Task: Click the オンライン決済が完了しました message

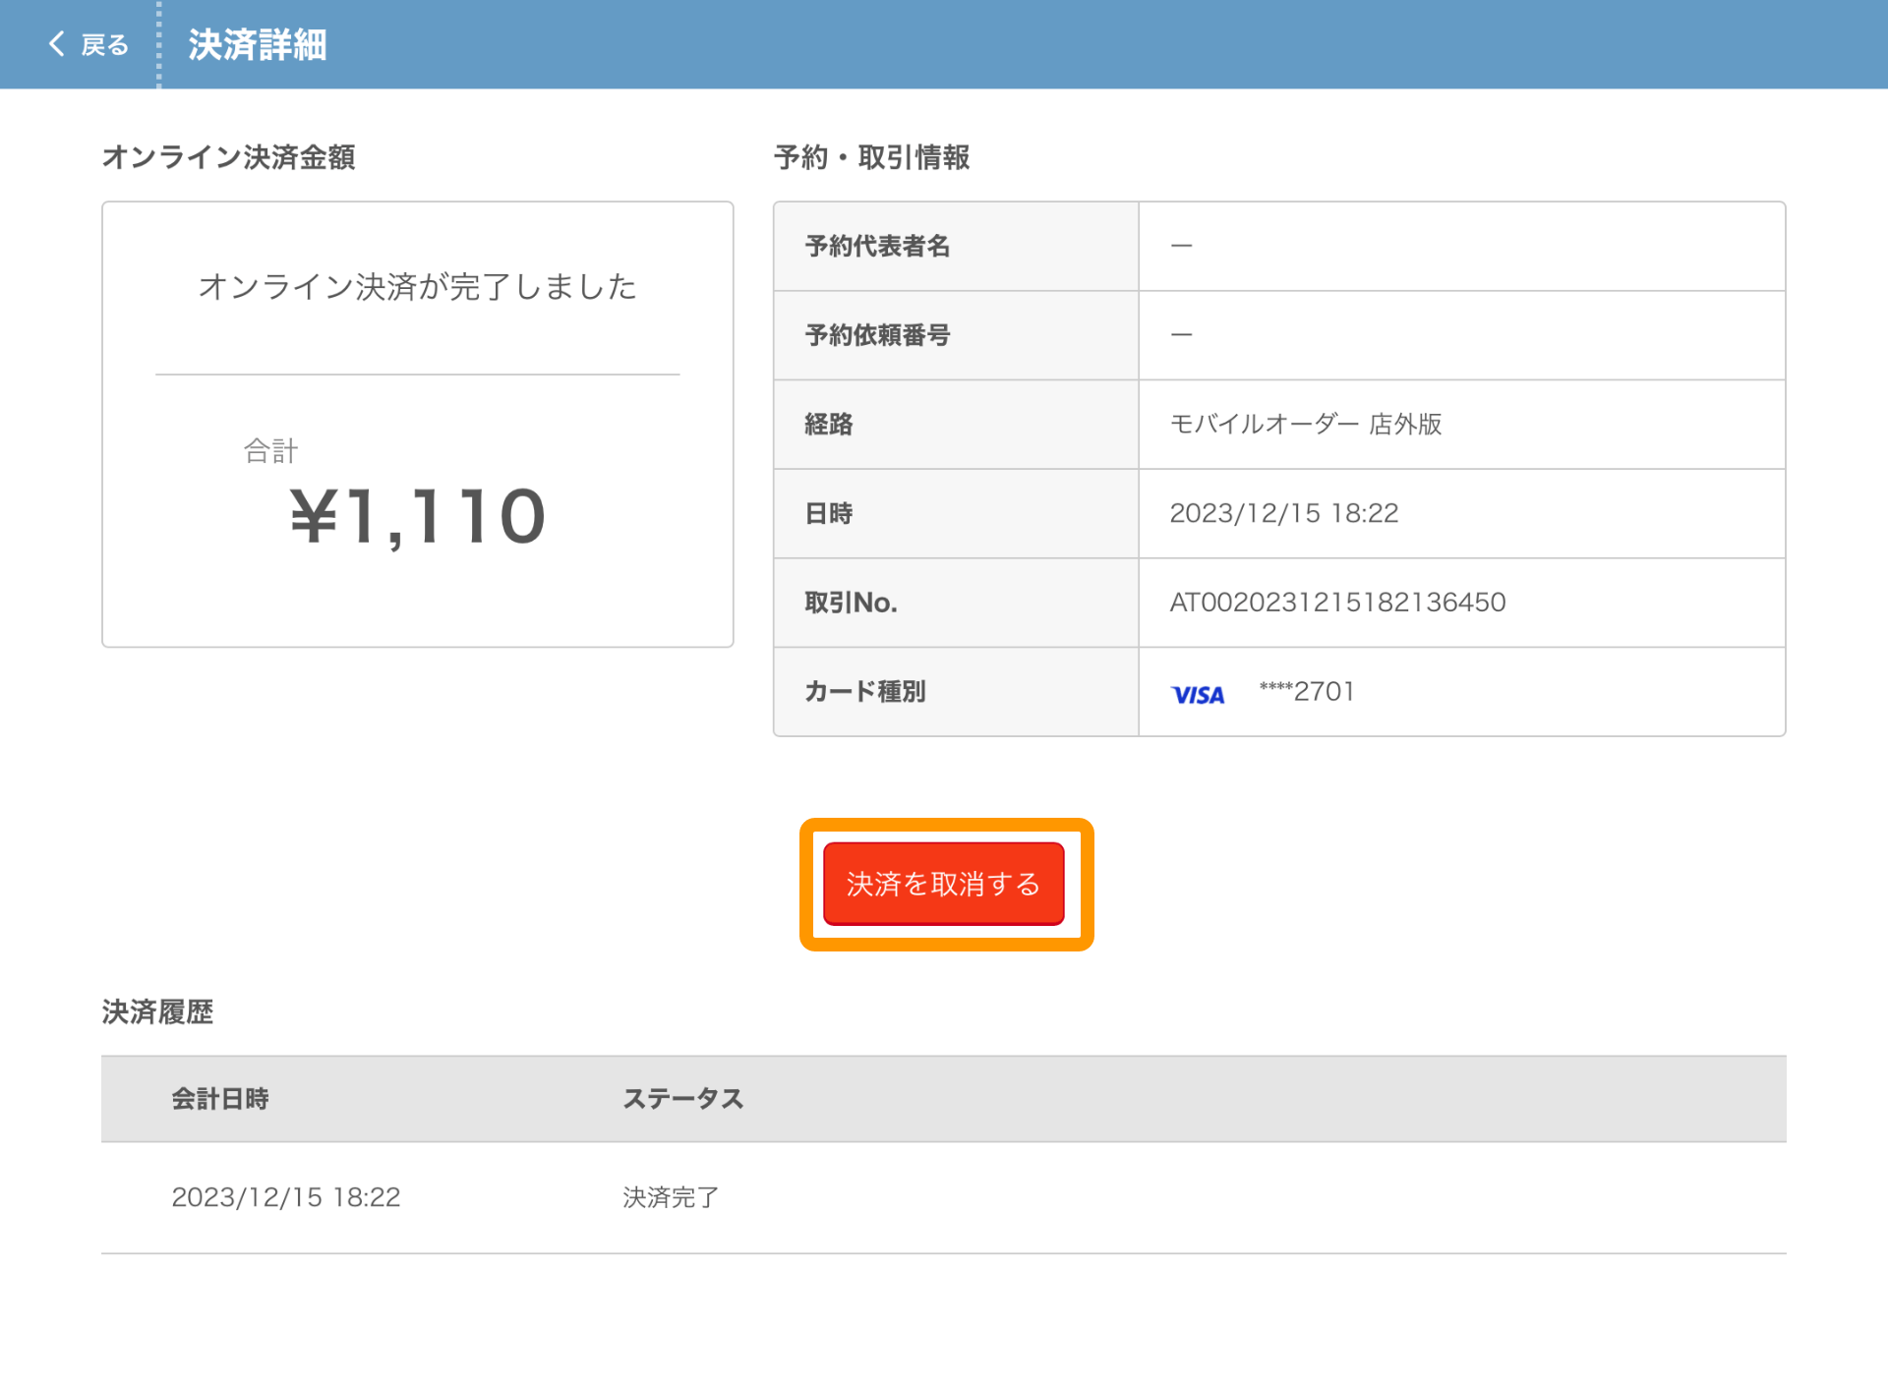Action: (x=417, y=286)
